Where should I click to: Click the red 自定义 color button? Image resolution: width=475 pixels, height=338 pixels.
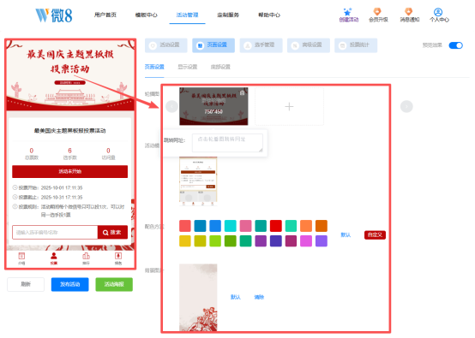coord(375,235)
